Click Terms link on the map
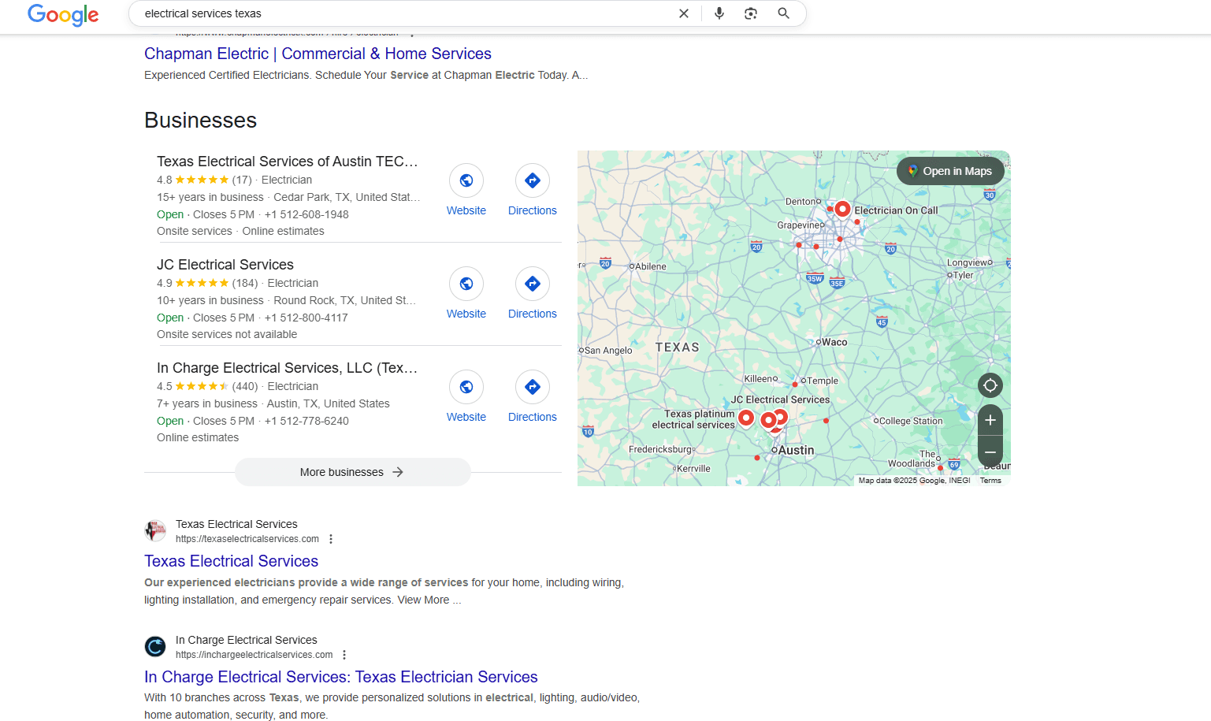This screenshot has height=721, width=1211. [x=990, y=481]
